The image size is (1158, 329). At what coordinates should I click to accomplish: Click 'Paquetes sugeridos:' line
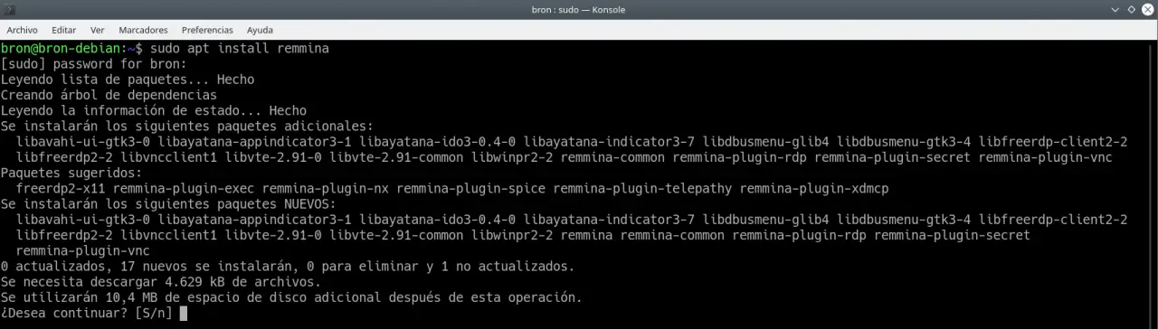click(71, 173)
